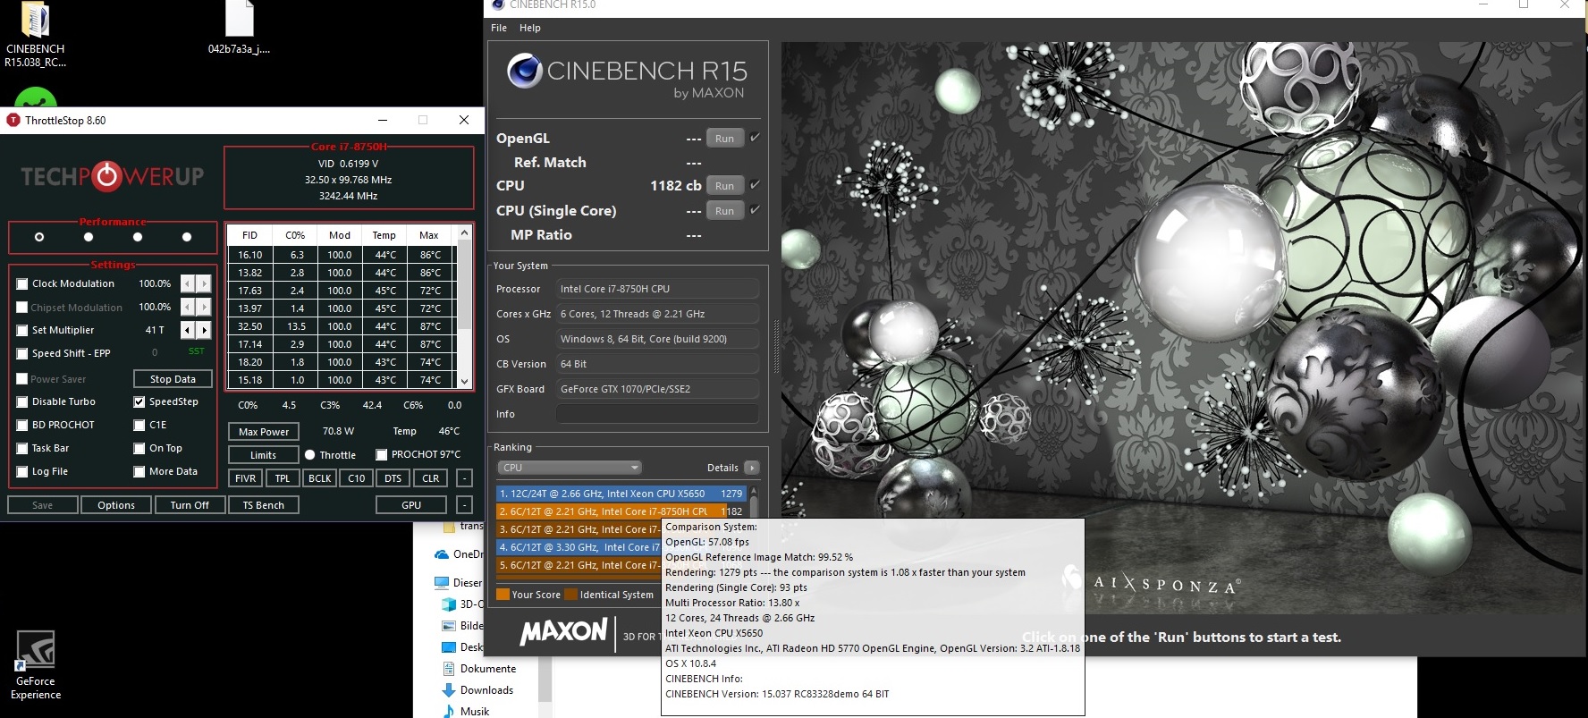Screen dimensions: 1588x718
Task: Click the CLR button
Action: [431, 478]
